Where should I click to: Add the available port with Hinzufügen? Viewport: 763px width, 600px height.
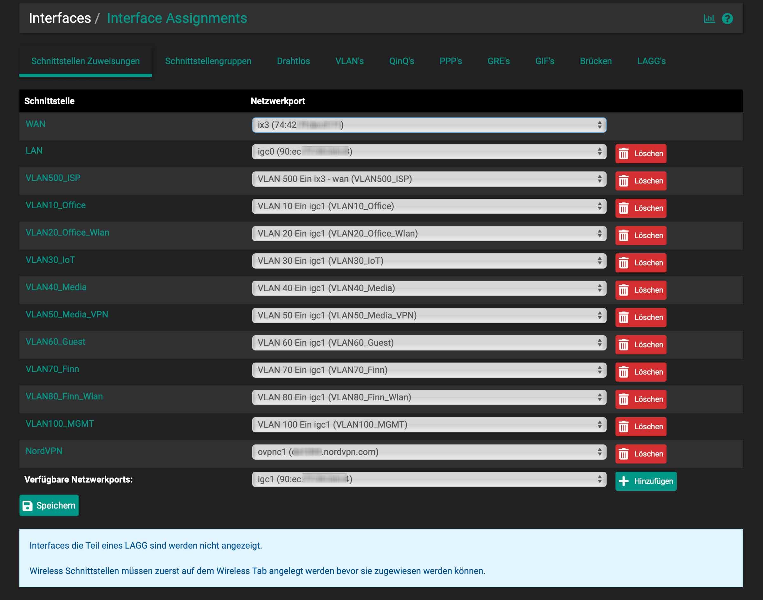tap(646, 481)
